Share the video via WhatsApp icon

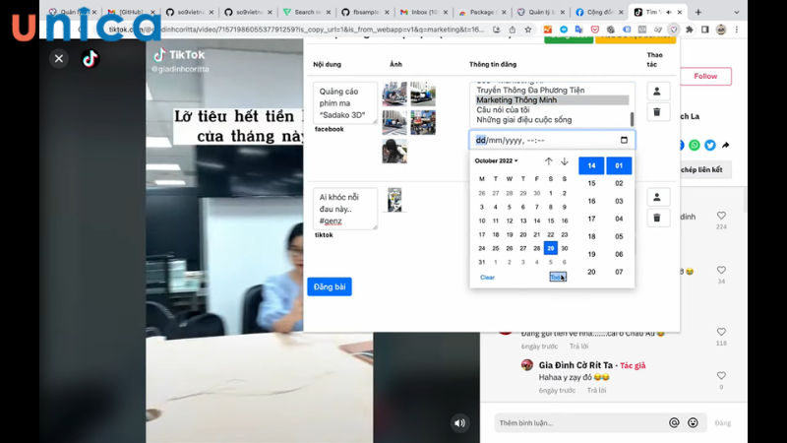click(695, 145)
